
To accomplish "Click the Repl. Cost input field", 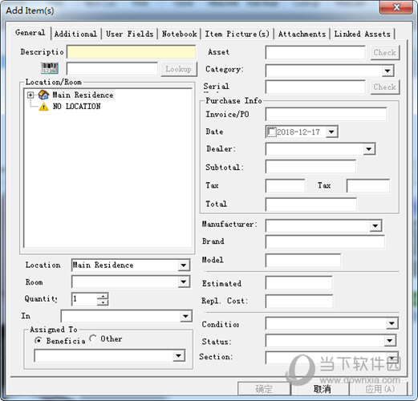I will pyautogui.click(x=299, y=302).
